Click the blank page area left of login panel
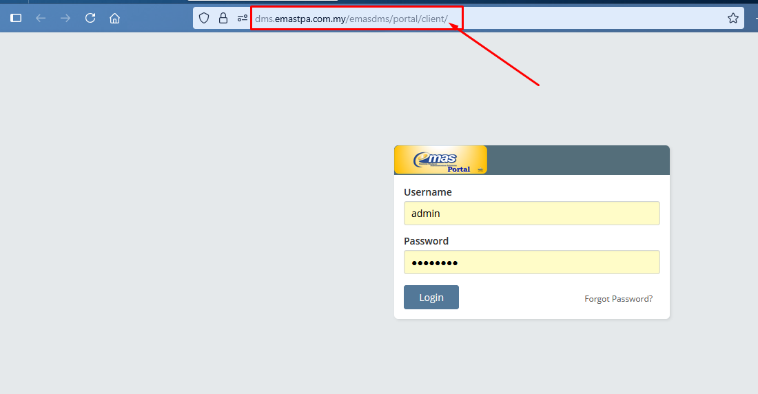The width and height of the screenshot is (758, 394). [193, 227]
